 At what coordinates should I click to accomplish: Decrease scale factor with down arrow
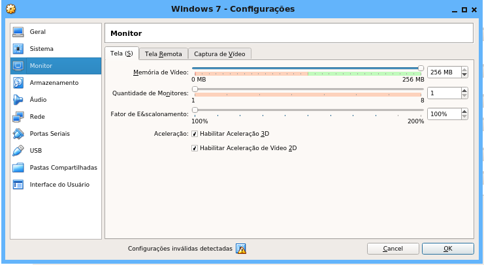[x=464, y=116]
